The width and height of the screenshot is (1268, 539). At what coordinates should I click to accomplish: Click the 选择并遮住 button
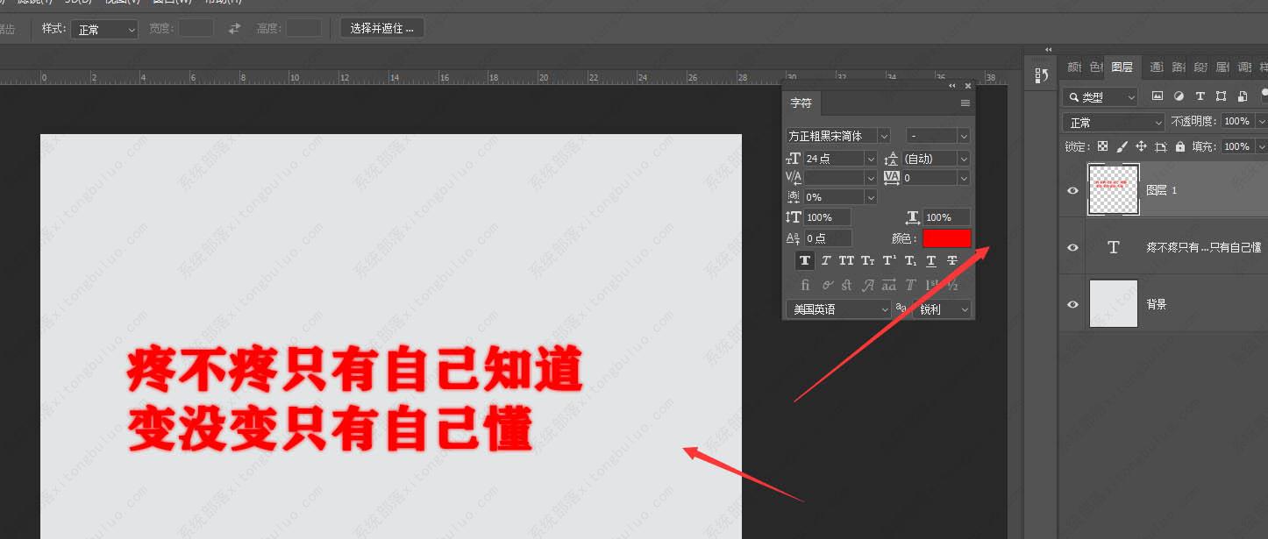[x=382, y=28]
